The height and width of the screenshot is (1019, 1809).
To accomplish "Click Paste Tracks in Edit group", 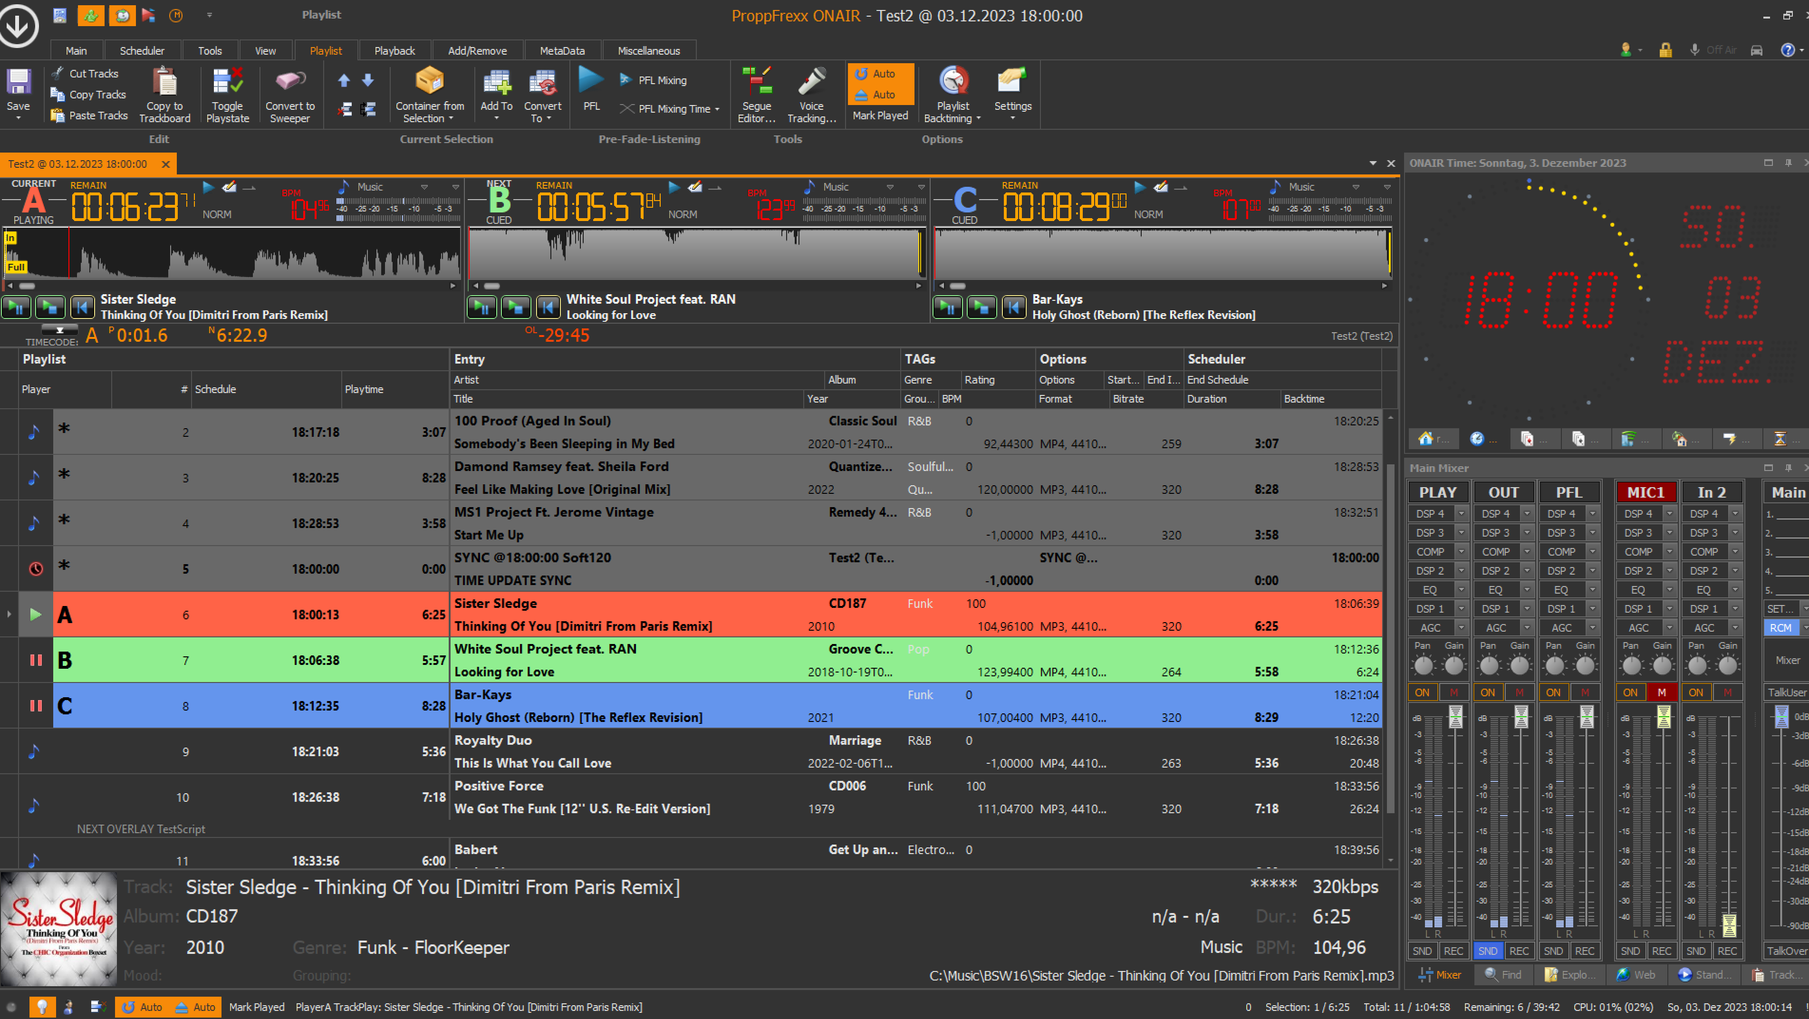I will pos(97,115).
